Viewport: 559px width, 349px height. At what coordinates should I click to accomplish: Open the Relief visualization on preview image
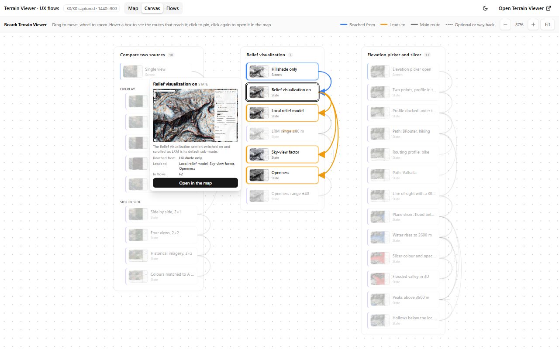coord(195,115)
